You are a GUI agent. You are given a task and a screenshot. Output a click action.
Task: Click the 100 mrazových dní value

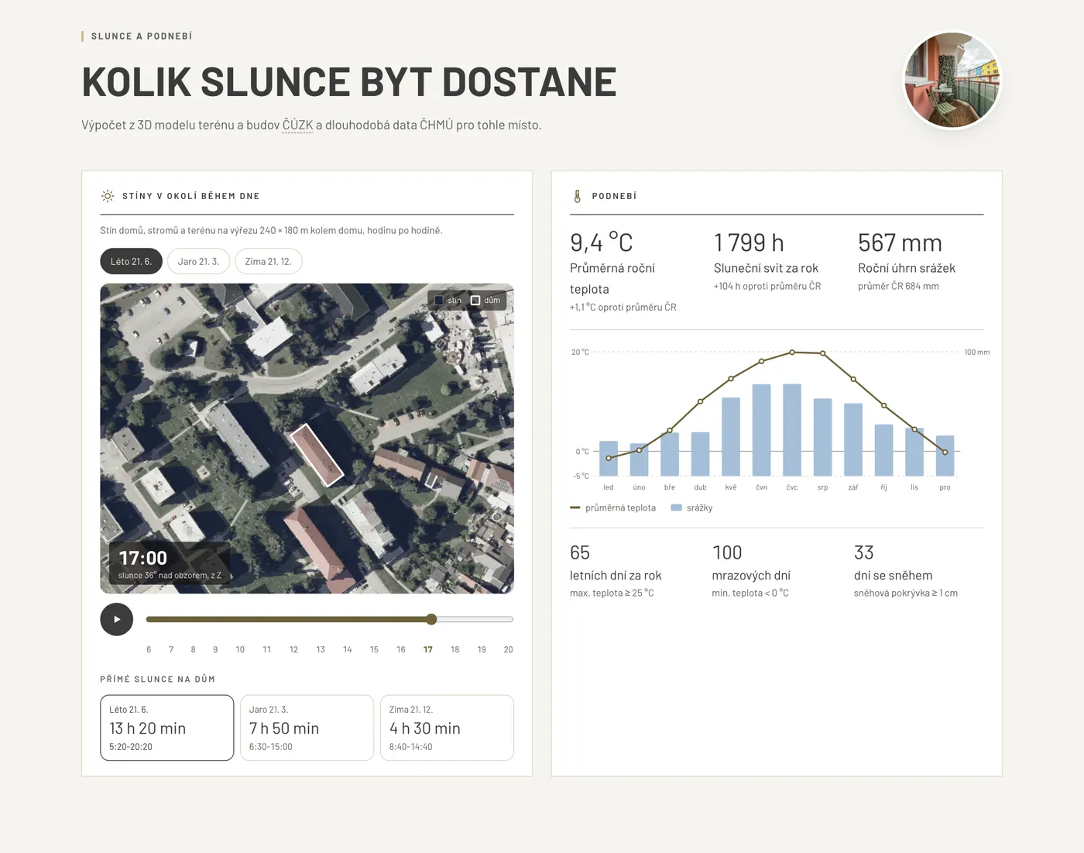(x=727, y=552)
